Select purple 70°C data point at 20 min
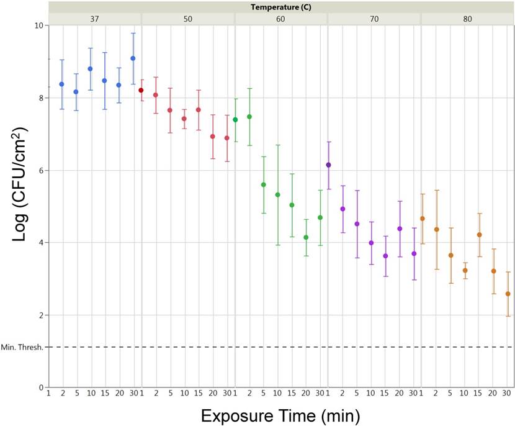This screenshot has height=426, width=515. point(400,229)
